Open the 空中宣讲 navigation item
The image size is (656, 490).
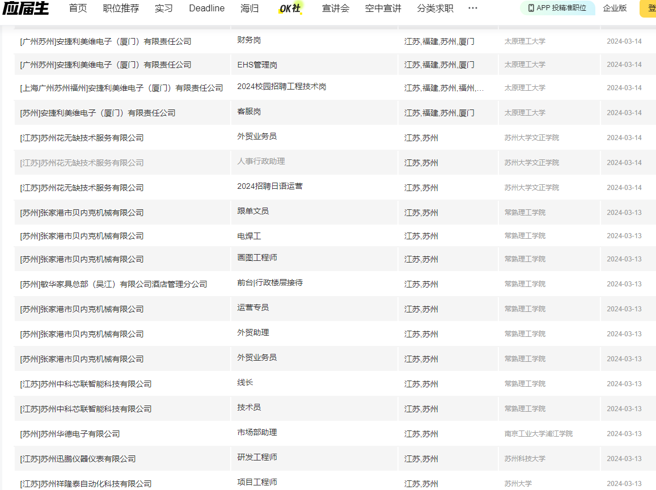click(x=383, y=9)
